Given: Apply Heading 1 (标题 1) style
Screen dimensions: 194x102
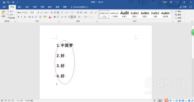Looking at the screenshot, I should (124, 14).
